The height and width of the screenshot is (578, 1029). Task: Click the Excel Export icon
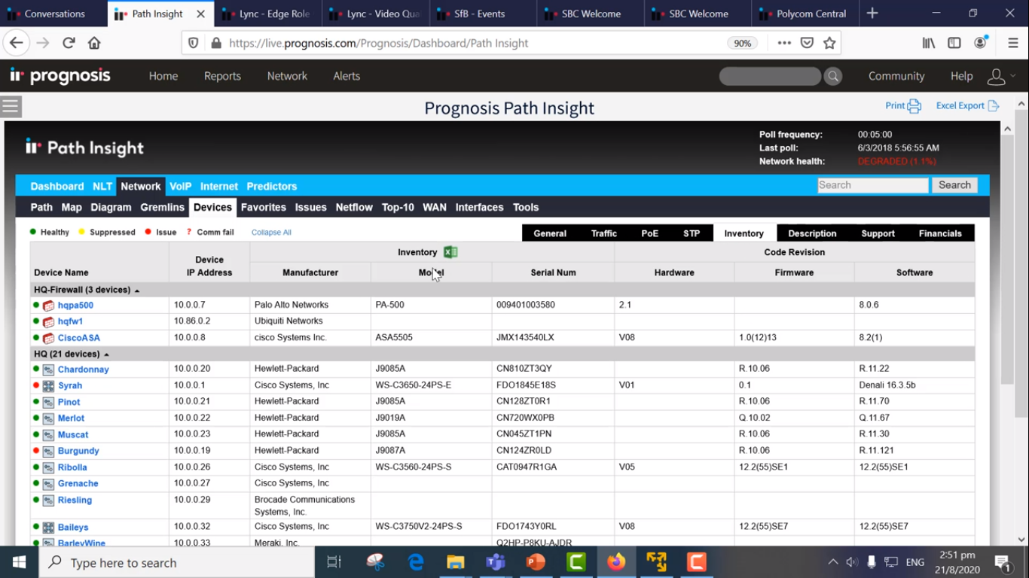(994, 106)
